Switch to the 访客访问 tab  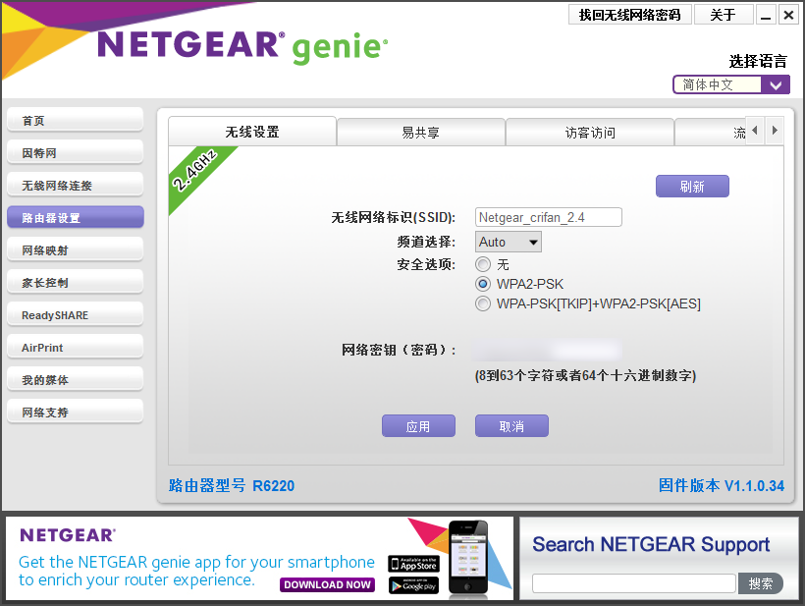click(x=590, y=133)
